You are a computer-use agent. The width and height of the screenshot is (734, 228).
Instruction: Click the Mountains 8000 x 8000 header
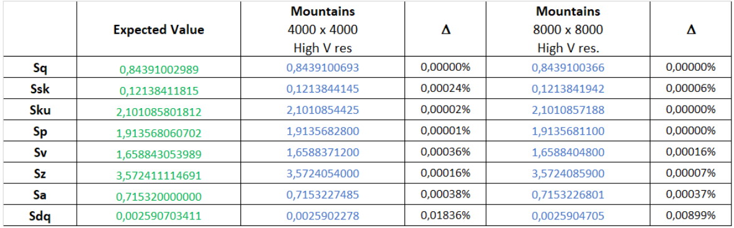(568, 29)
